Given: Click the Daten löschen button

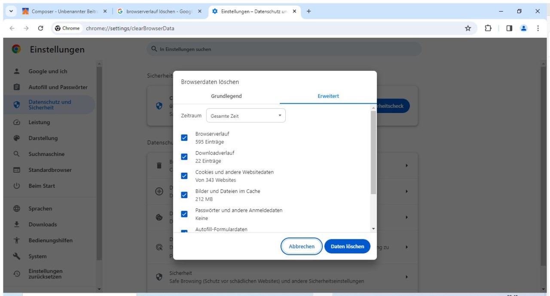Looking at the screenshot, I should click(347, 247).
